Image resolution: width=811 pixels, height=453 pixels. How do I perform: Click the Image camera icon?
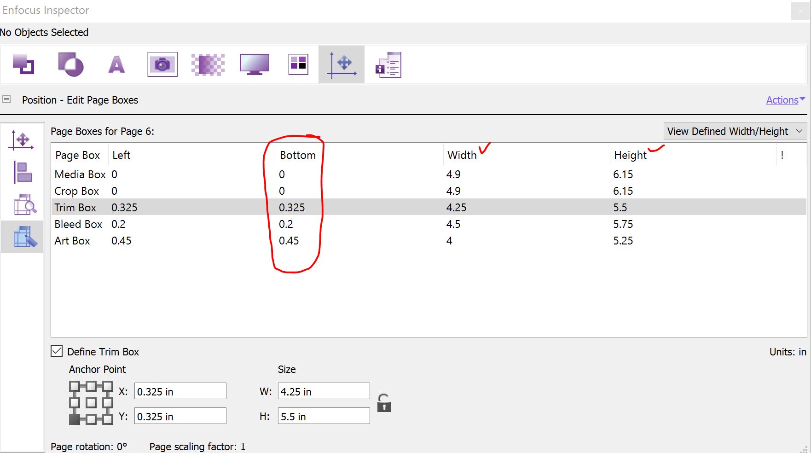(x=162, y=64)
